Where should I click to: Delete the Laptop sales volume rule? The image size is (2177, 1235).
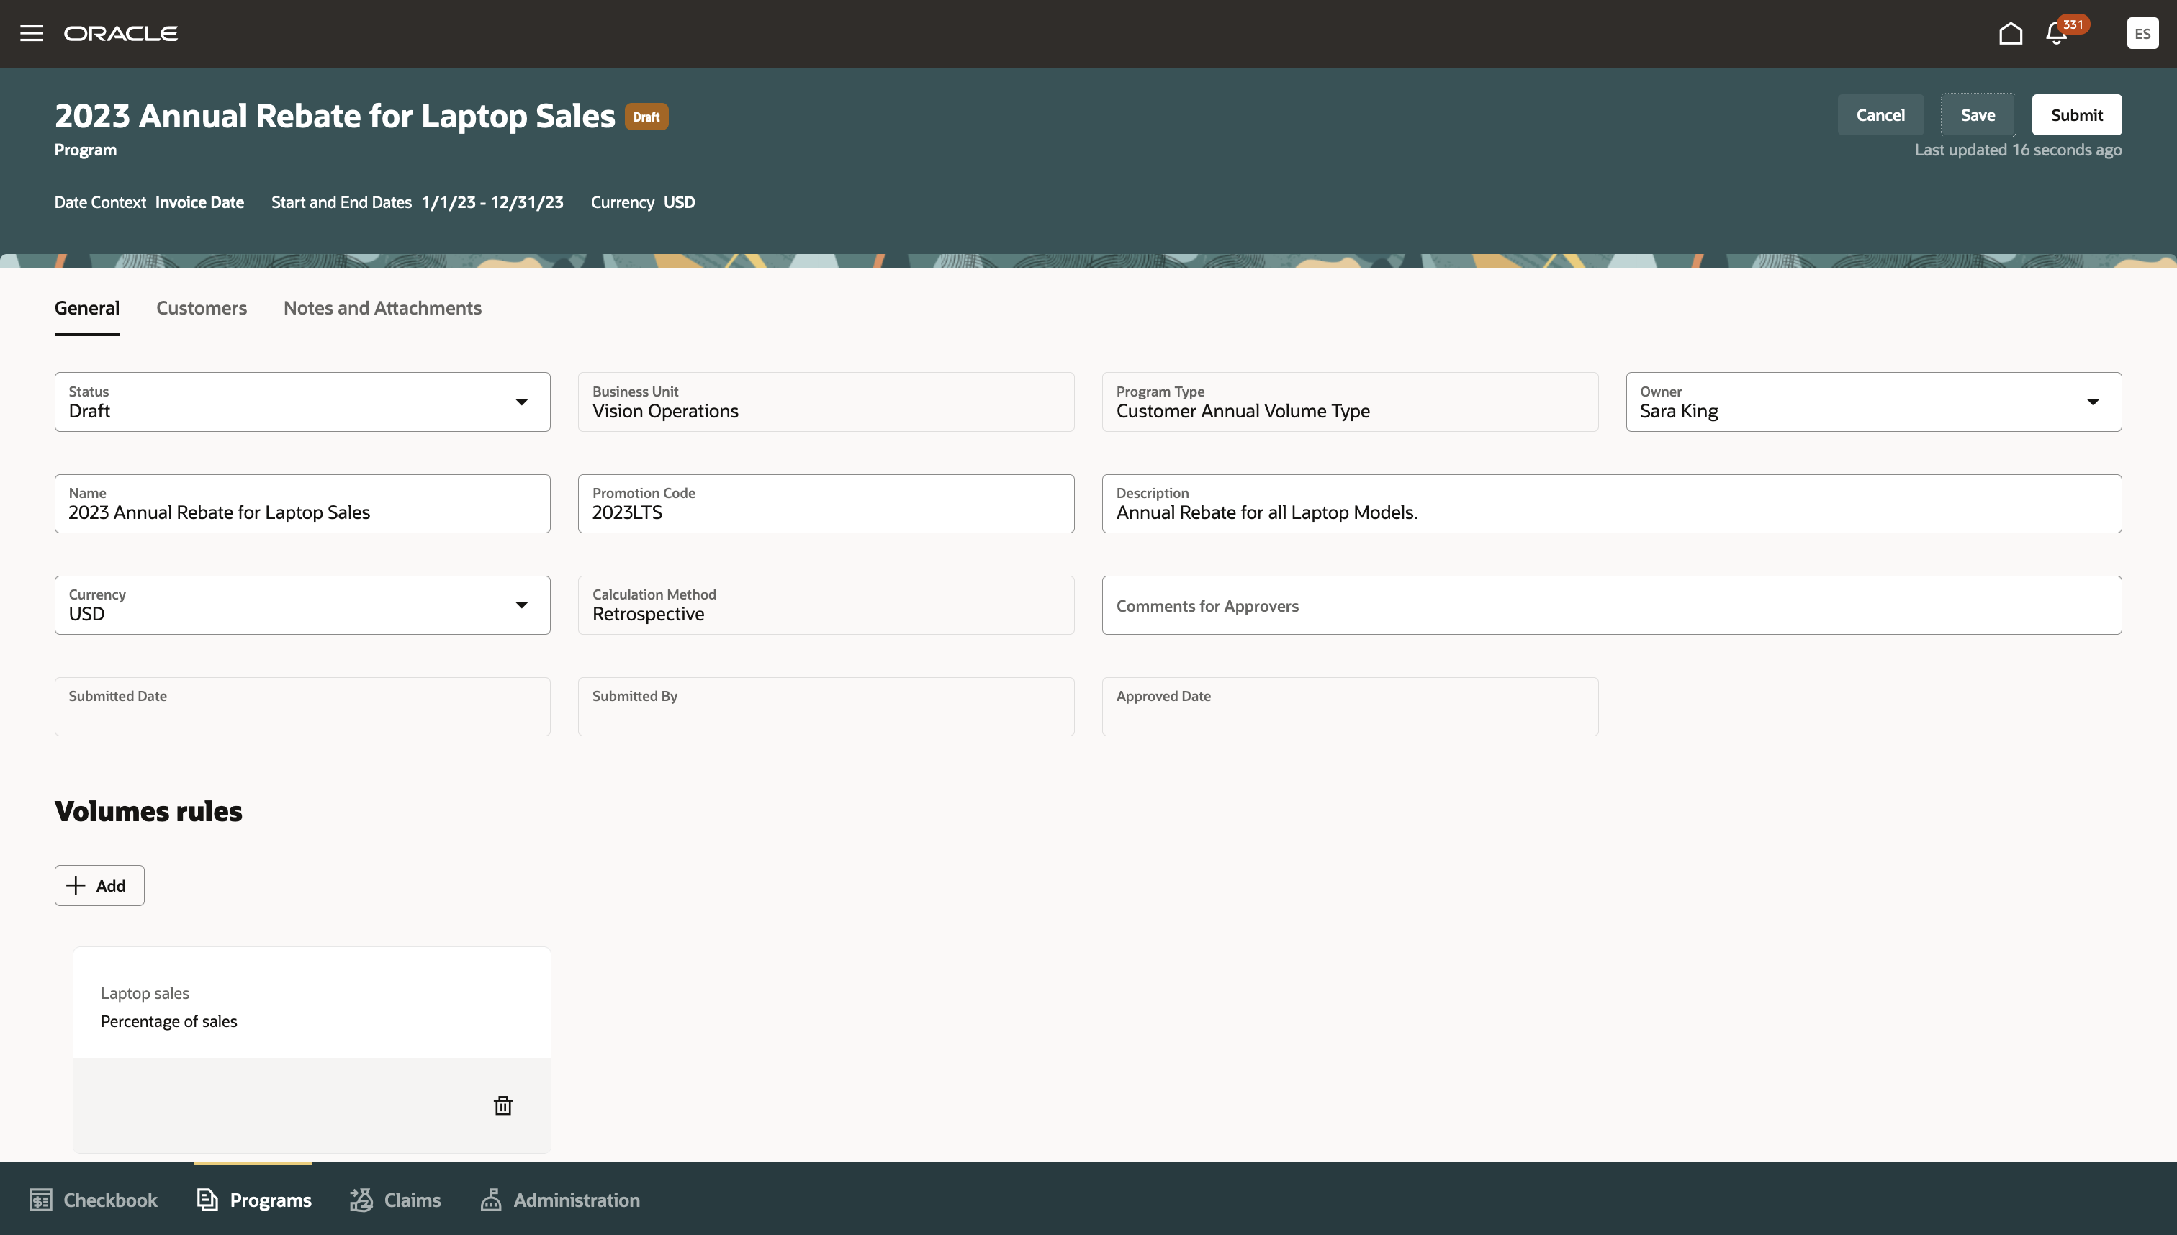[x=502, y=1105]
